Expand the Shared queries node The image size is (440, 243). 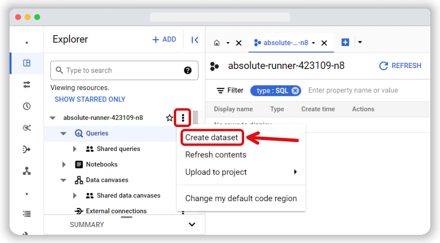75,149
